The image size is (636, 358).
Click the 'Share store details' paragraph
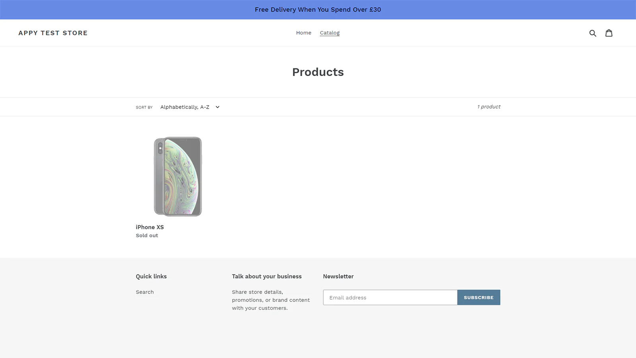tap(271, 300)
